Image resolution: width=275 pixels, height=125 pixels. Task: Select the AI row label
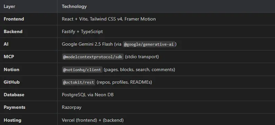tap(6, 44)
